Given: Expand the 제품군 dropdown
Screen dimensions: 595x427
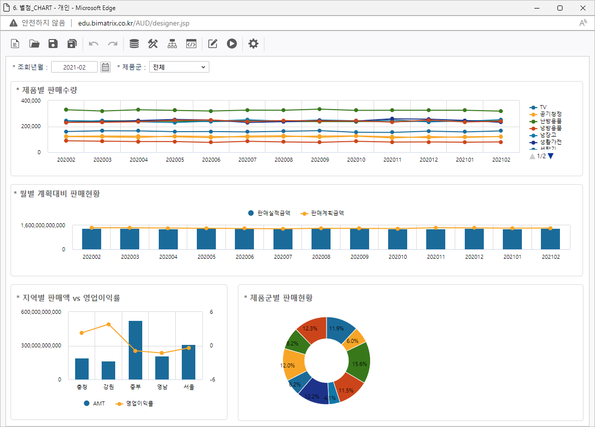Looking at the screenshot, I should pos(179,67).
